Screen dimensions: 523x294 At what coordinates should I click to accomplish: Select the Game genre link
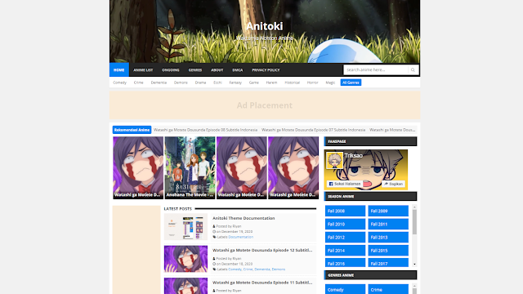click(x=254, y=82)
